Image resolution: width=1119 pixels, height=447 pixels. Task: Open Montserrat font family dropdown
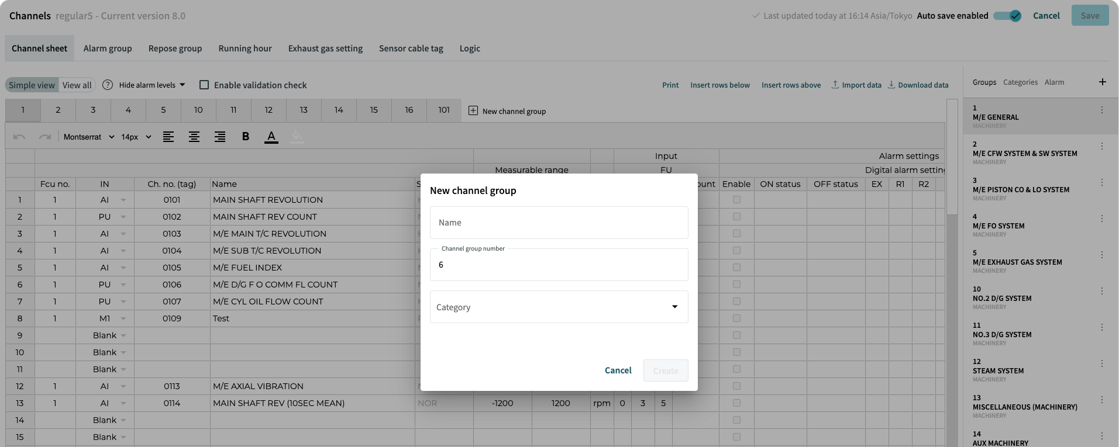click(89, 137)
